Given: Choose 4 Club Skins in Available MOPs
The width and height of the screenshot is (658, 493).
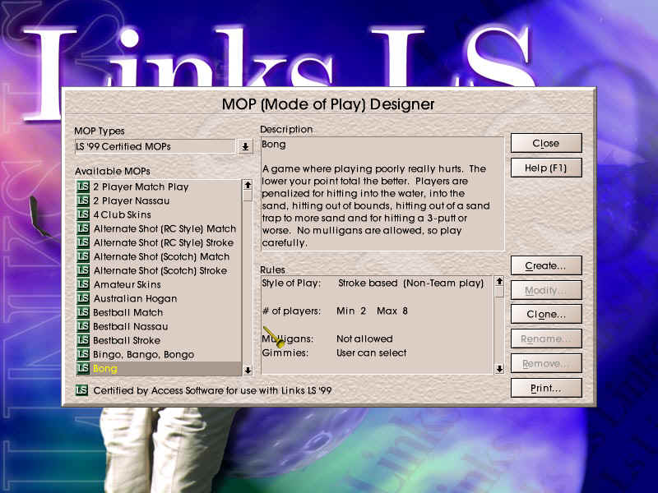Looking at the screenshot, I should click(159, 214).
